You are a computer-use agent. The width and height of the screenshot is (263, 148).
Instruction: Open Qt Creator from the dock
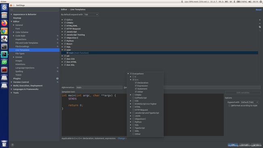4,62
